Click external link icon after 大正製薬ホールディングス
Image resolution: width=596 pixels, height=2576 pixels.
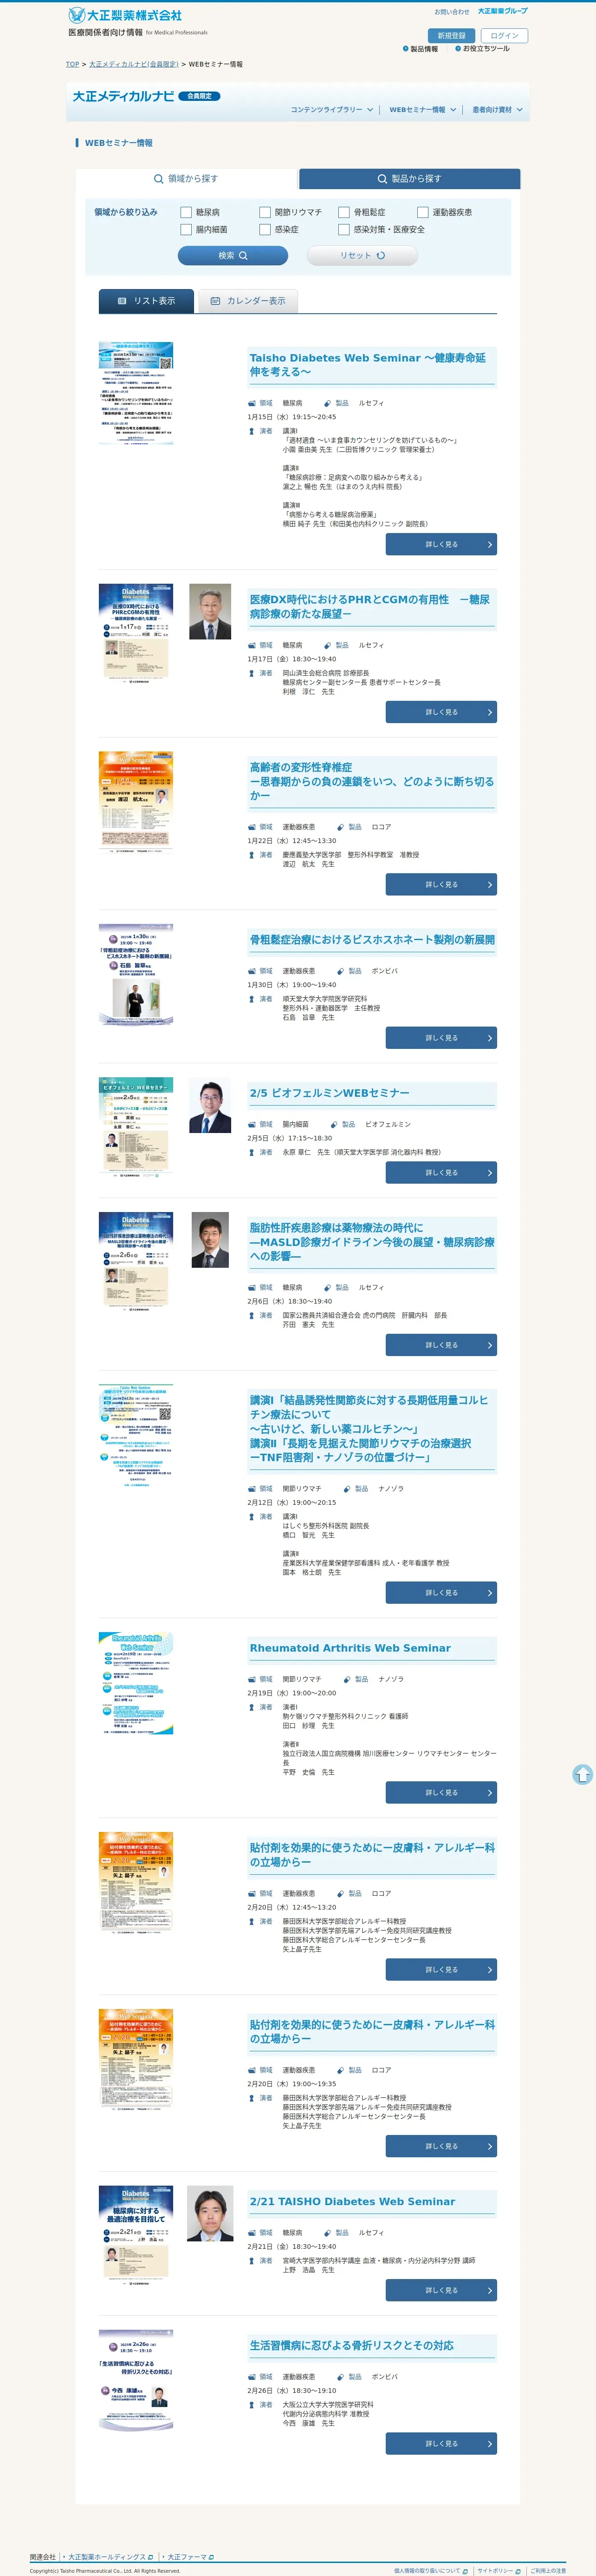[151, 2556]
